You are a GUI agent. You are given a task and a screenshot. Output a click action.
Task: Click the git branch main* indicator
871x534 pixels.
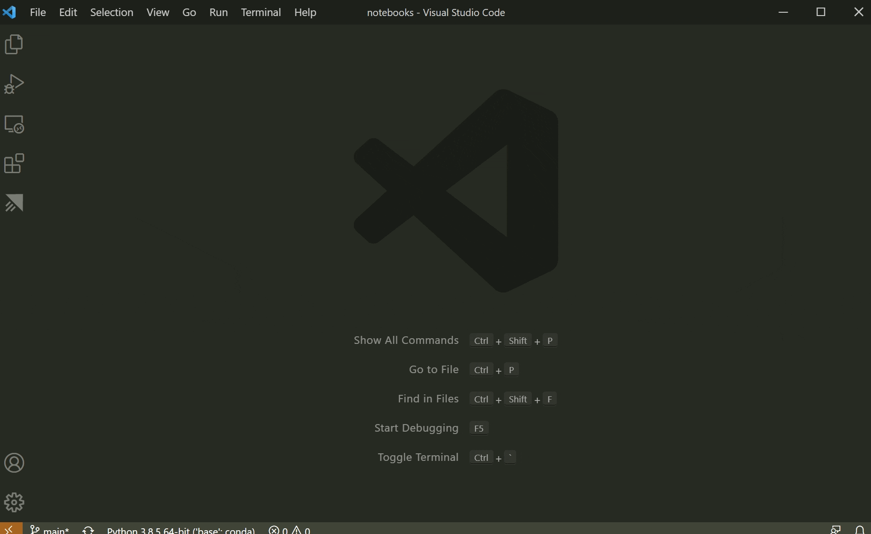click(50, 529)
